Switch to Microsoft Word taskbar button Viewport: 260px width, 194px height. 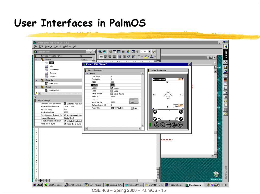pos(134,185)
